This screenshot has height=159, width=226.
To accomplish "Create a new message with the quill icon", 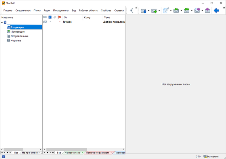I will [166, 11].
